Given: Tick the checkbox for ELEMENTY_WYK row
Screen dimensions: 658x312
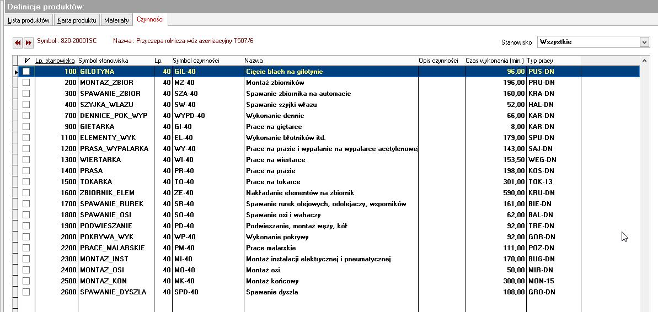Looking at the screenshot, I should 26,138.
